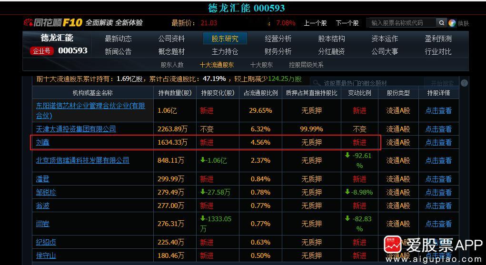Click the 德龙汇能 stock name label

coord(57,38)
